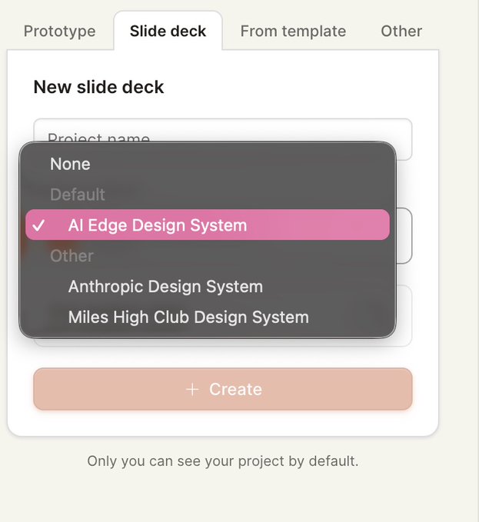Click the plus icon on Create button
Screen dimensions: 479x522
pyautogui.click(x=192, y=389)
